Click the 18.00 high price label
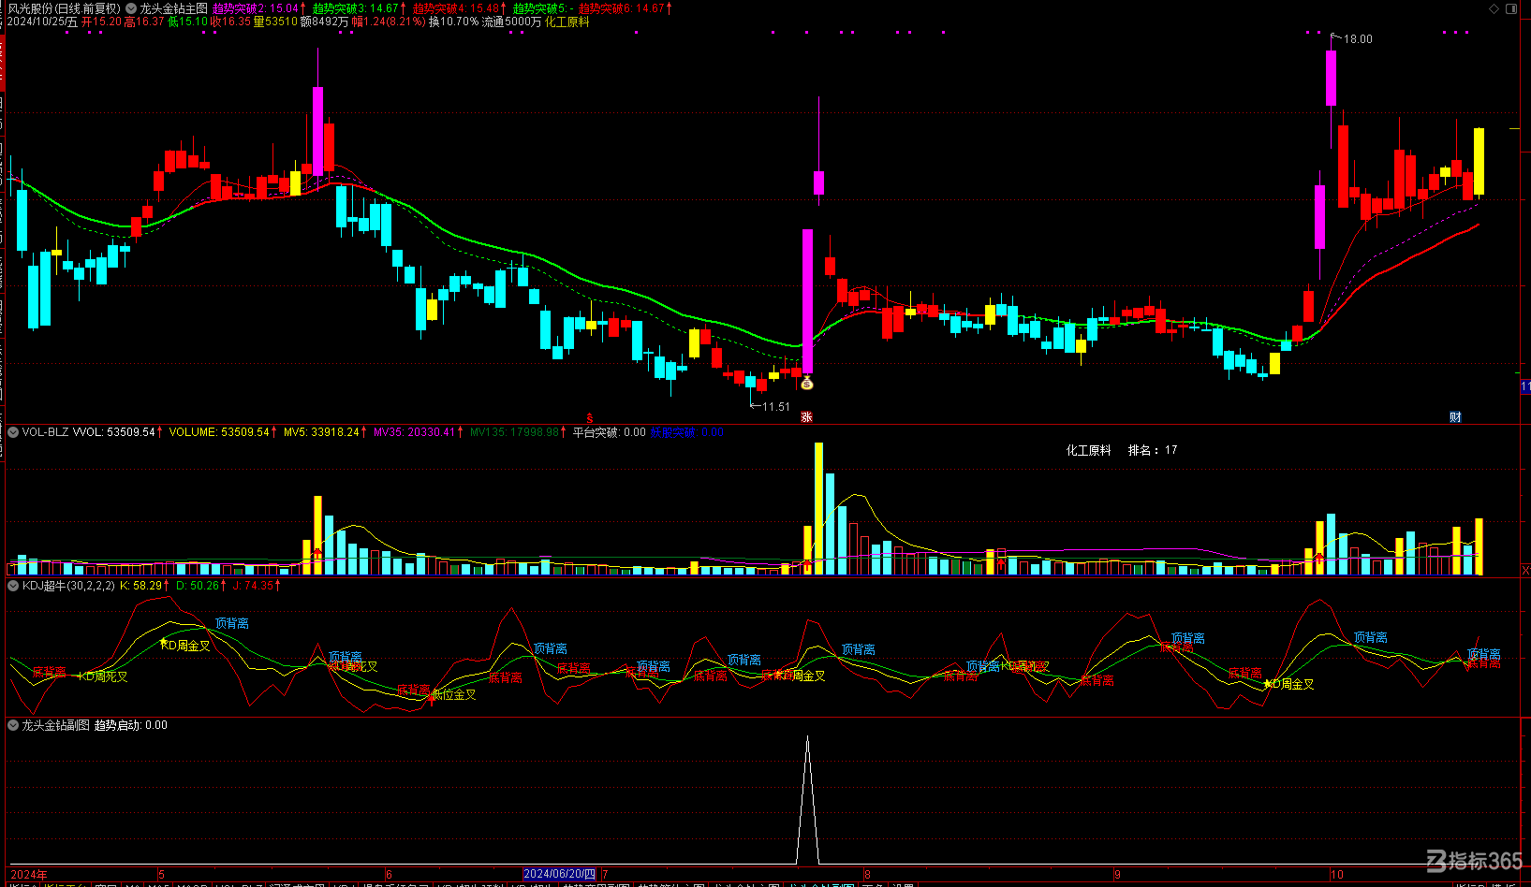 pos(1358,39)
